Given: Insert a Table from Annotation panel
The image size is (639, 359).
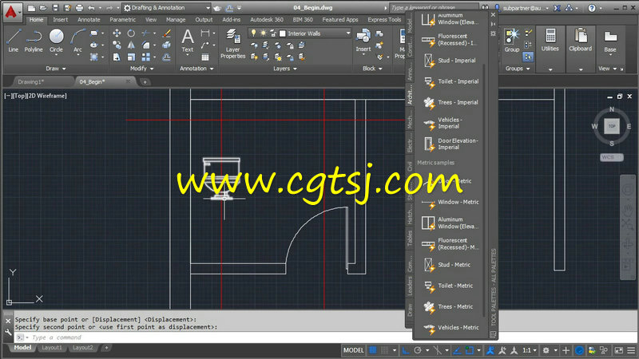Looking at the screenshot, I should pos(205,57).
